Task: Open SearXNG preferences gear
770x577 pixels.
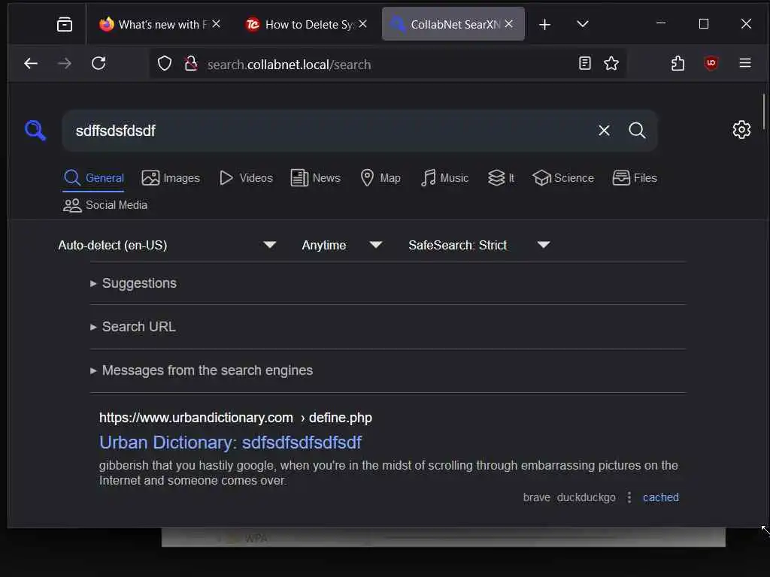Action: [x=741, y=129]
